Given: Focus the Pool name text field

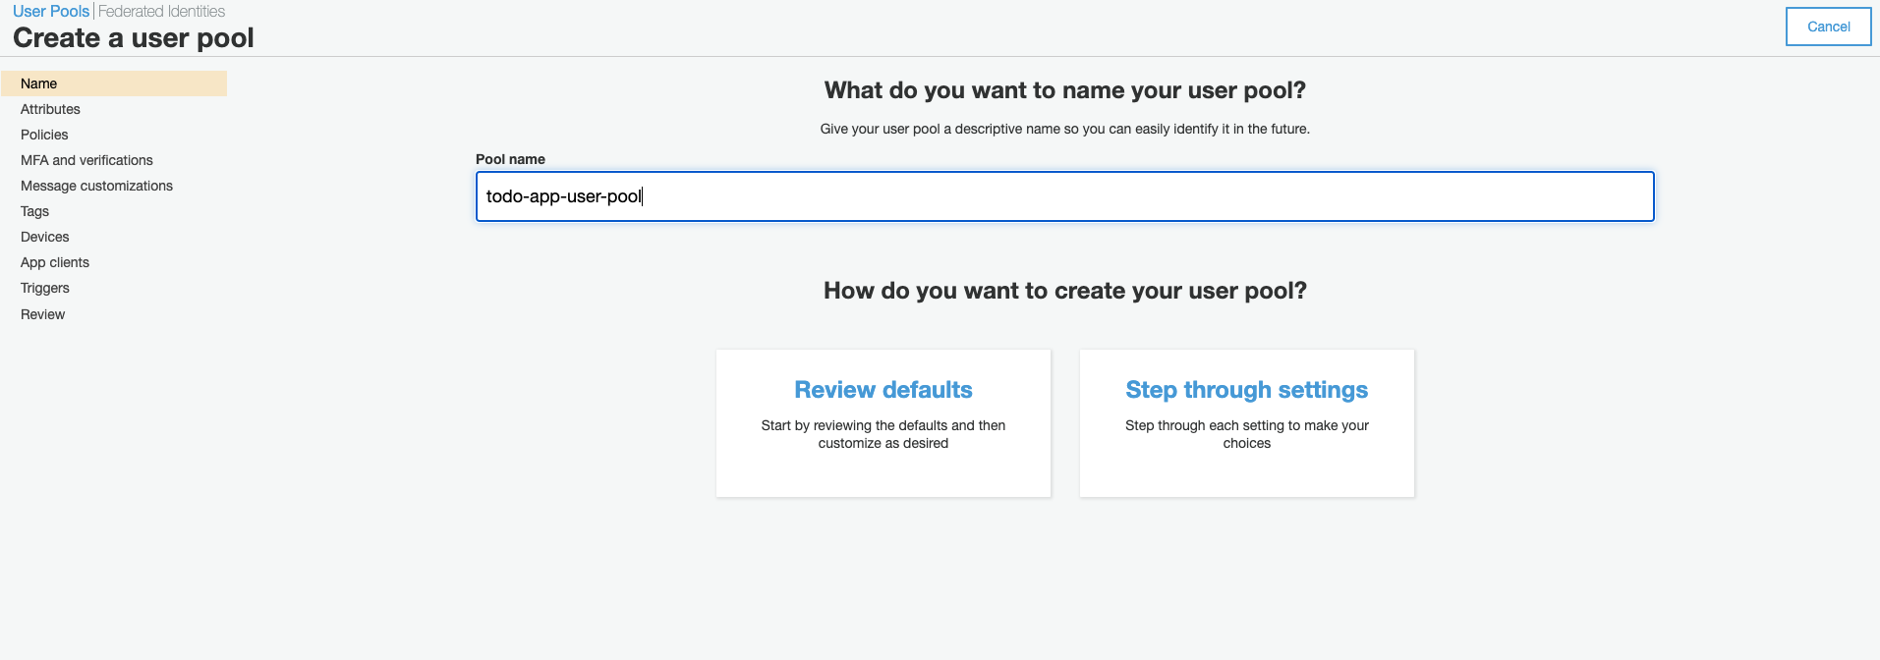Looking at the screenshot, I should tap(1064, 196).
